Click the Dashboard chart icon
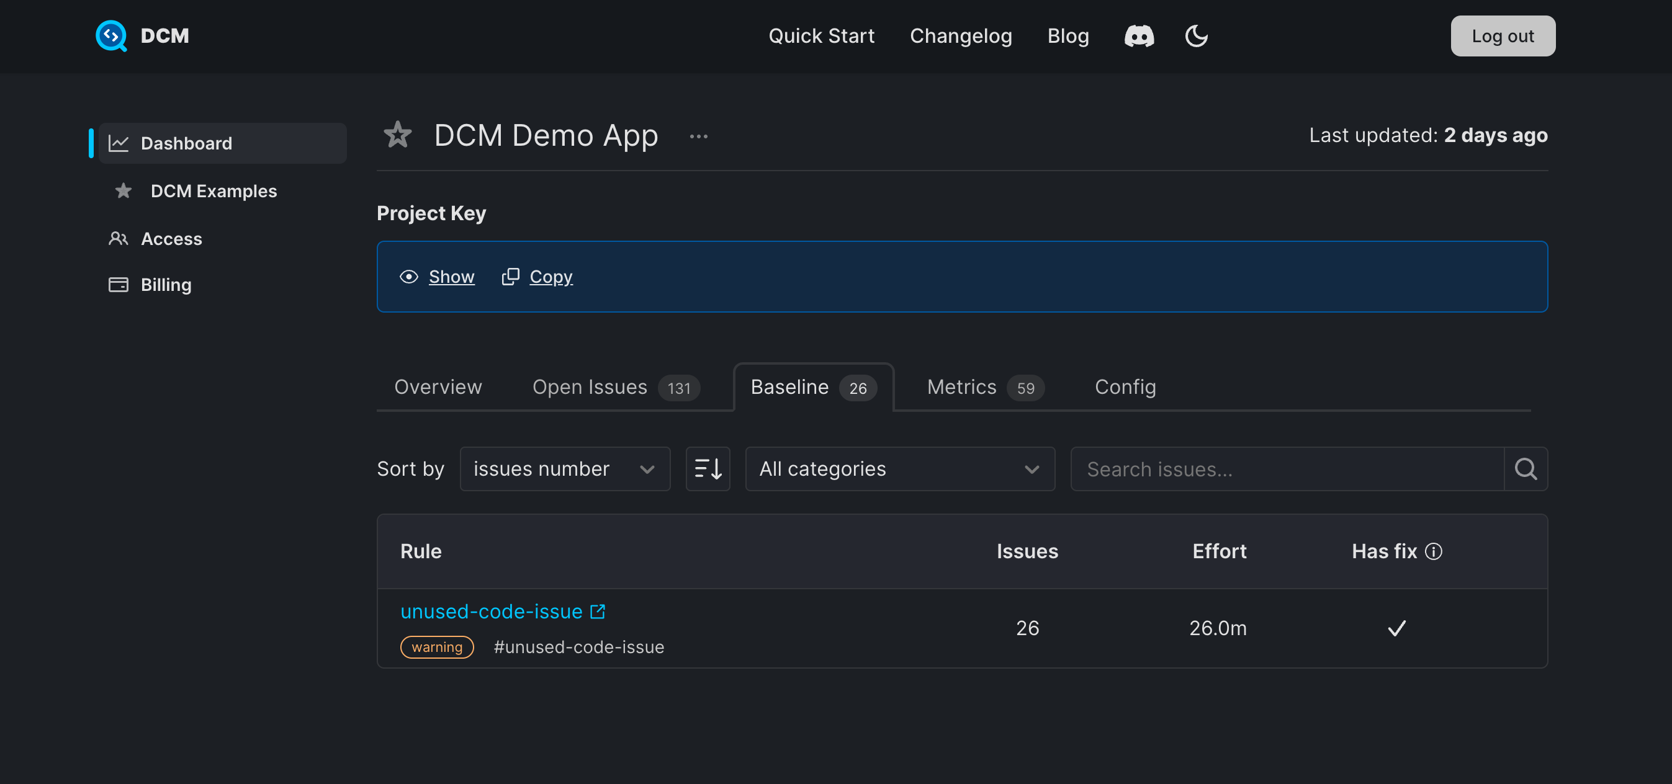The image size is (1672, 784). pos(118,143)
